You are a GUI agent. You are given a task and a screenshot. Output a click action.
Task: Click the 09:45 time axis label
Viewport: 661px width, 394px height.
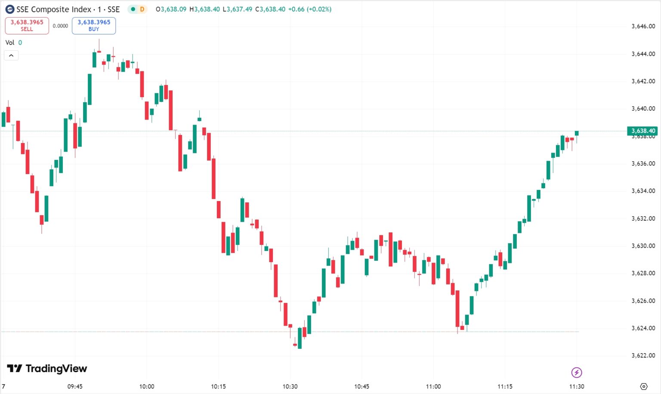coord(75,386)
